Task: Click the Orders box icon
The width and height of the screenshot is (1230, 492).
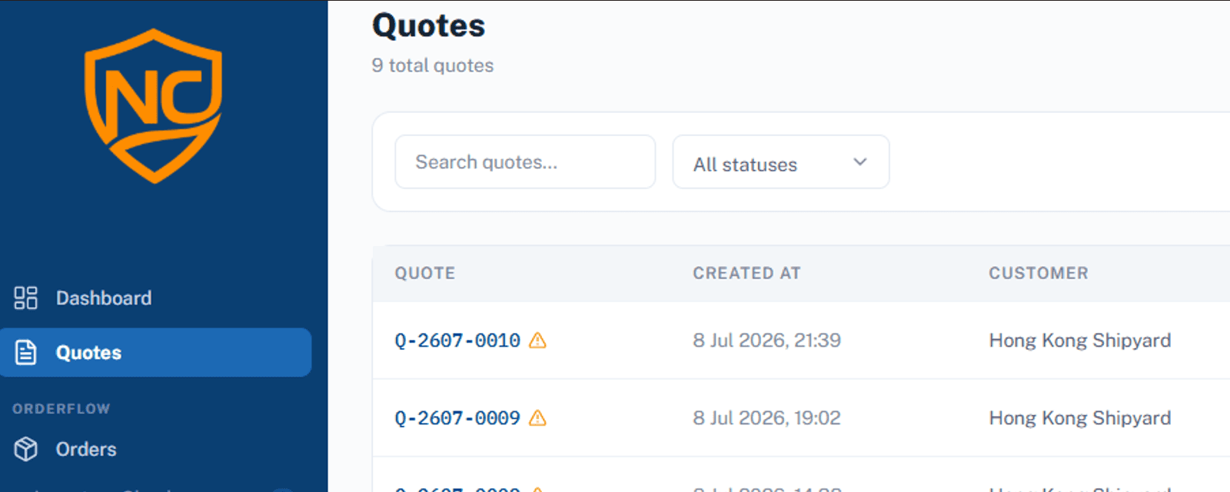Action: click(26, 449)
